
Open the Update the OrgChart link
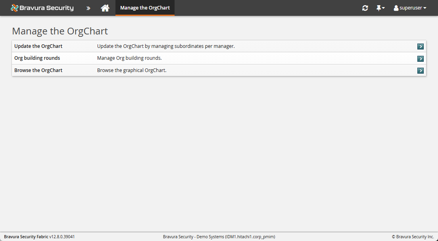[x=38, y=46]
